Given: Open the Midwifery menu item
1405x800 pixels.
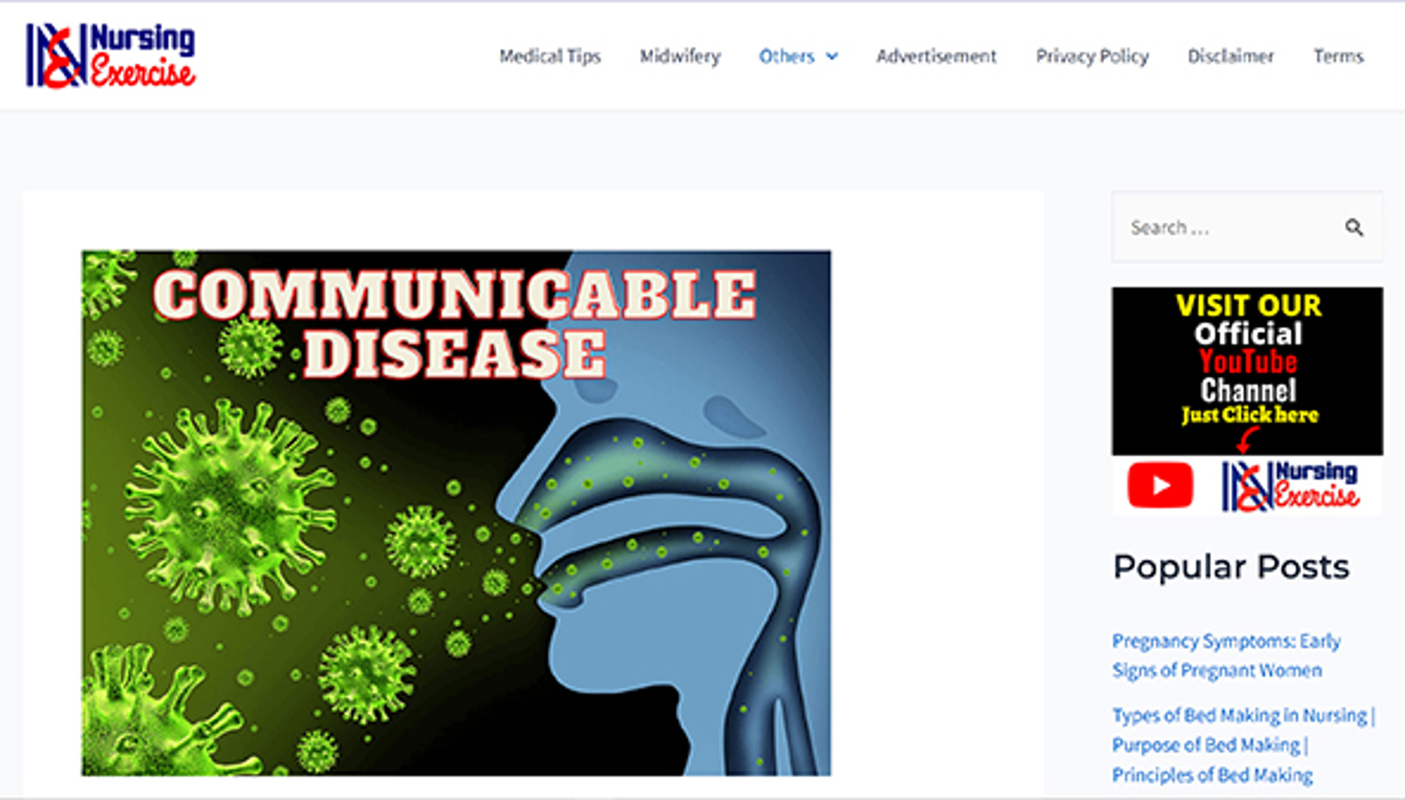Looking at the screenshot, I should click(x=680, y=56).
